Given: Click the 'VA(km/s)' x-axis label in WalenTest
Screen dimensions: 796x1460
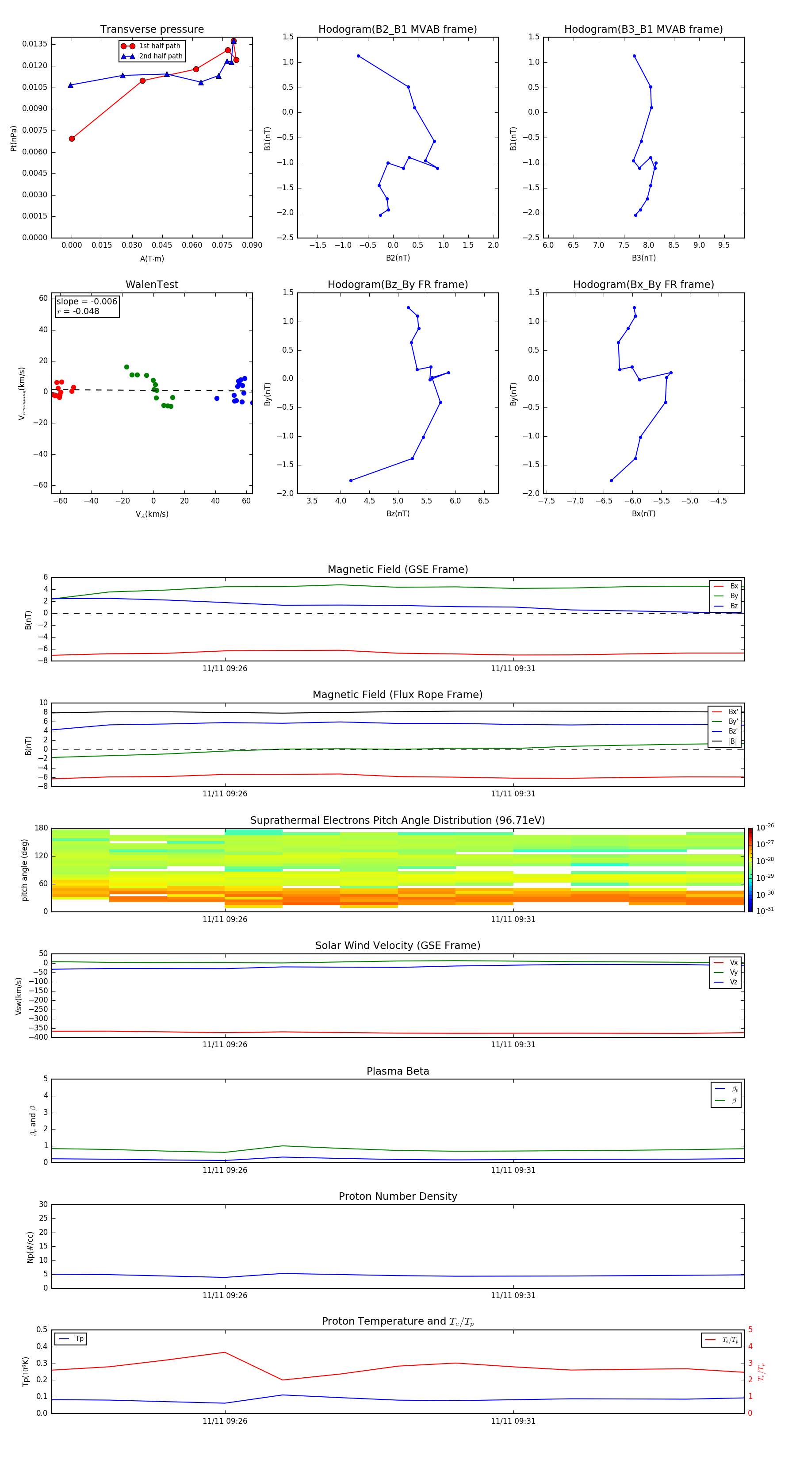Looking at the screenshot, I should 152,515.
